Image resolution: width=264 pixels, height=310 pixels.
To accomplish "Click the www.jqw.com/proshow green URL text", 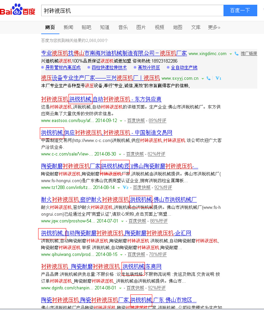I will pyautogui.click(x=68, y=221).
